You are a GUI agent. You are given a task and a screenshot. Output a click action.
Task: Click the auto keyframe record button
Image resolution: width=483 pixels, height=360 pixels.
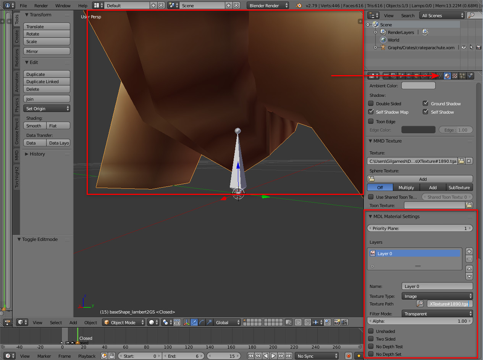[348, 356]
